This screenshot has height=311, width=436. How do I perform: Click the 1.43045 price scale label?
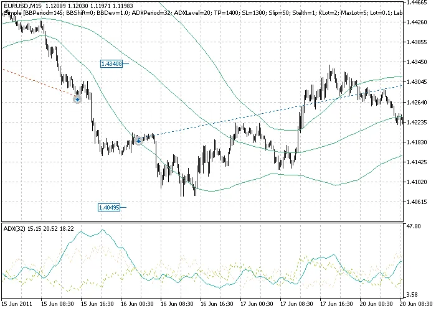click(415, 82)
